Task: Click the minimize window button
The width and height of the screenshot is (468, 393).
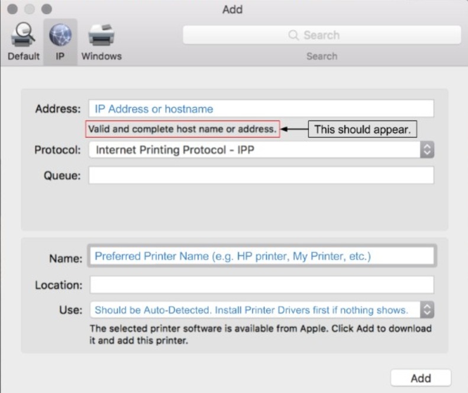Action: (x=30, y=9)
